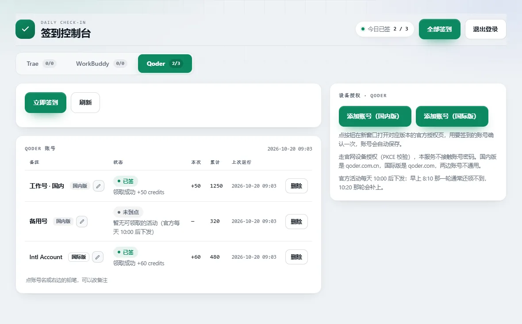Select the Qoder tab
The image size is (522, 324).
165,64
